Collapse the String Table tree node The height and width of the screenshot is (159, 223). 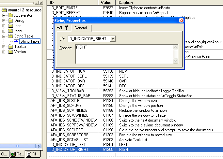pyautogui.click(x=4, y=36)
